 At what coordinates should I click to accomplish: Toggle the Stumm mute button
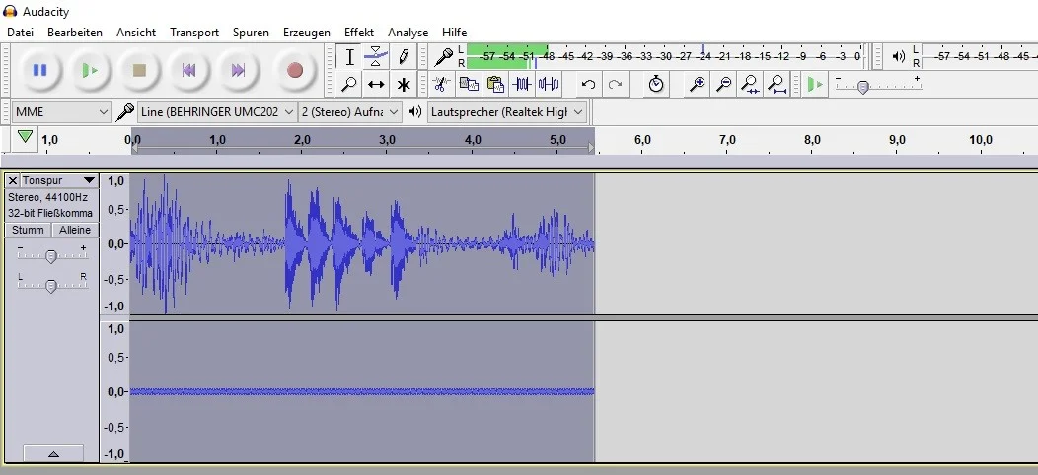[28, 230]
